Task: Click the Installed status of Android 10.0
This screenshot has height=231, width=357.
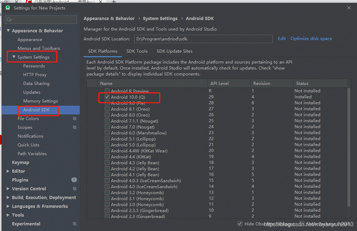Action: pyautogui.click(x=303, y=97)
